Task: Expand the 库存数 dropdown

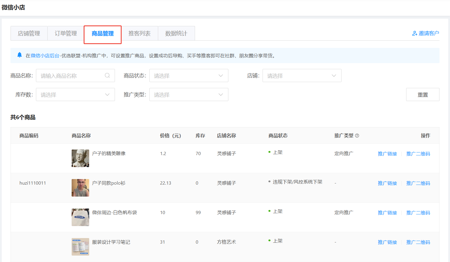Action: (75, 95)
